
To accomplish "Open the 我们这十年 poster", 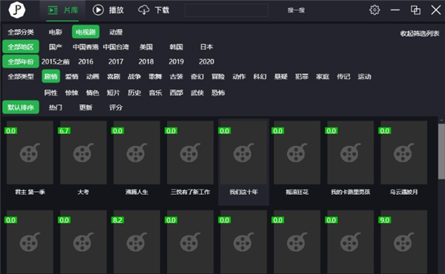I will [243, 153].
